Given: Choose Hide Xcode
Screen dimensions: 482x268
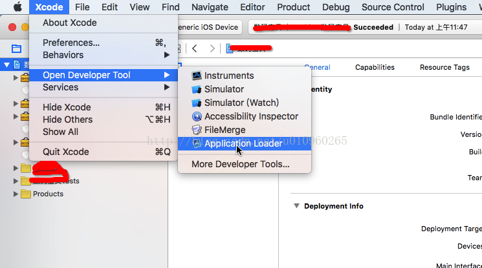Looking at the screenshot, I should (x=104, y=107).
